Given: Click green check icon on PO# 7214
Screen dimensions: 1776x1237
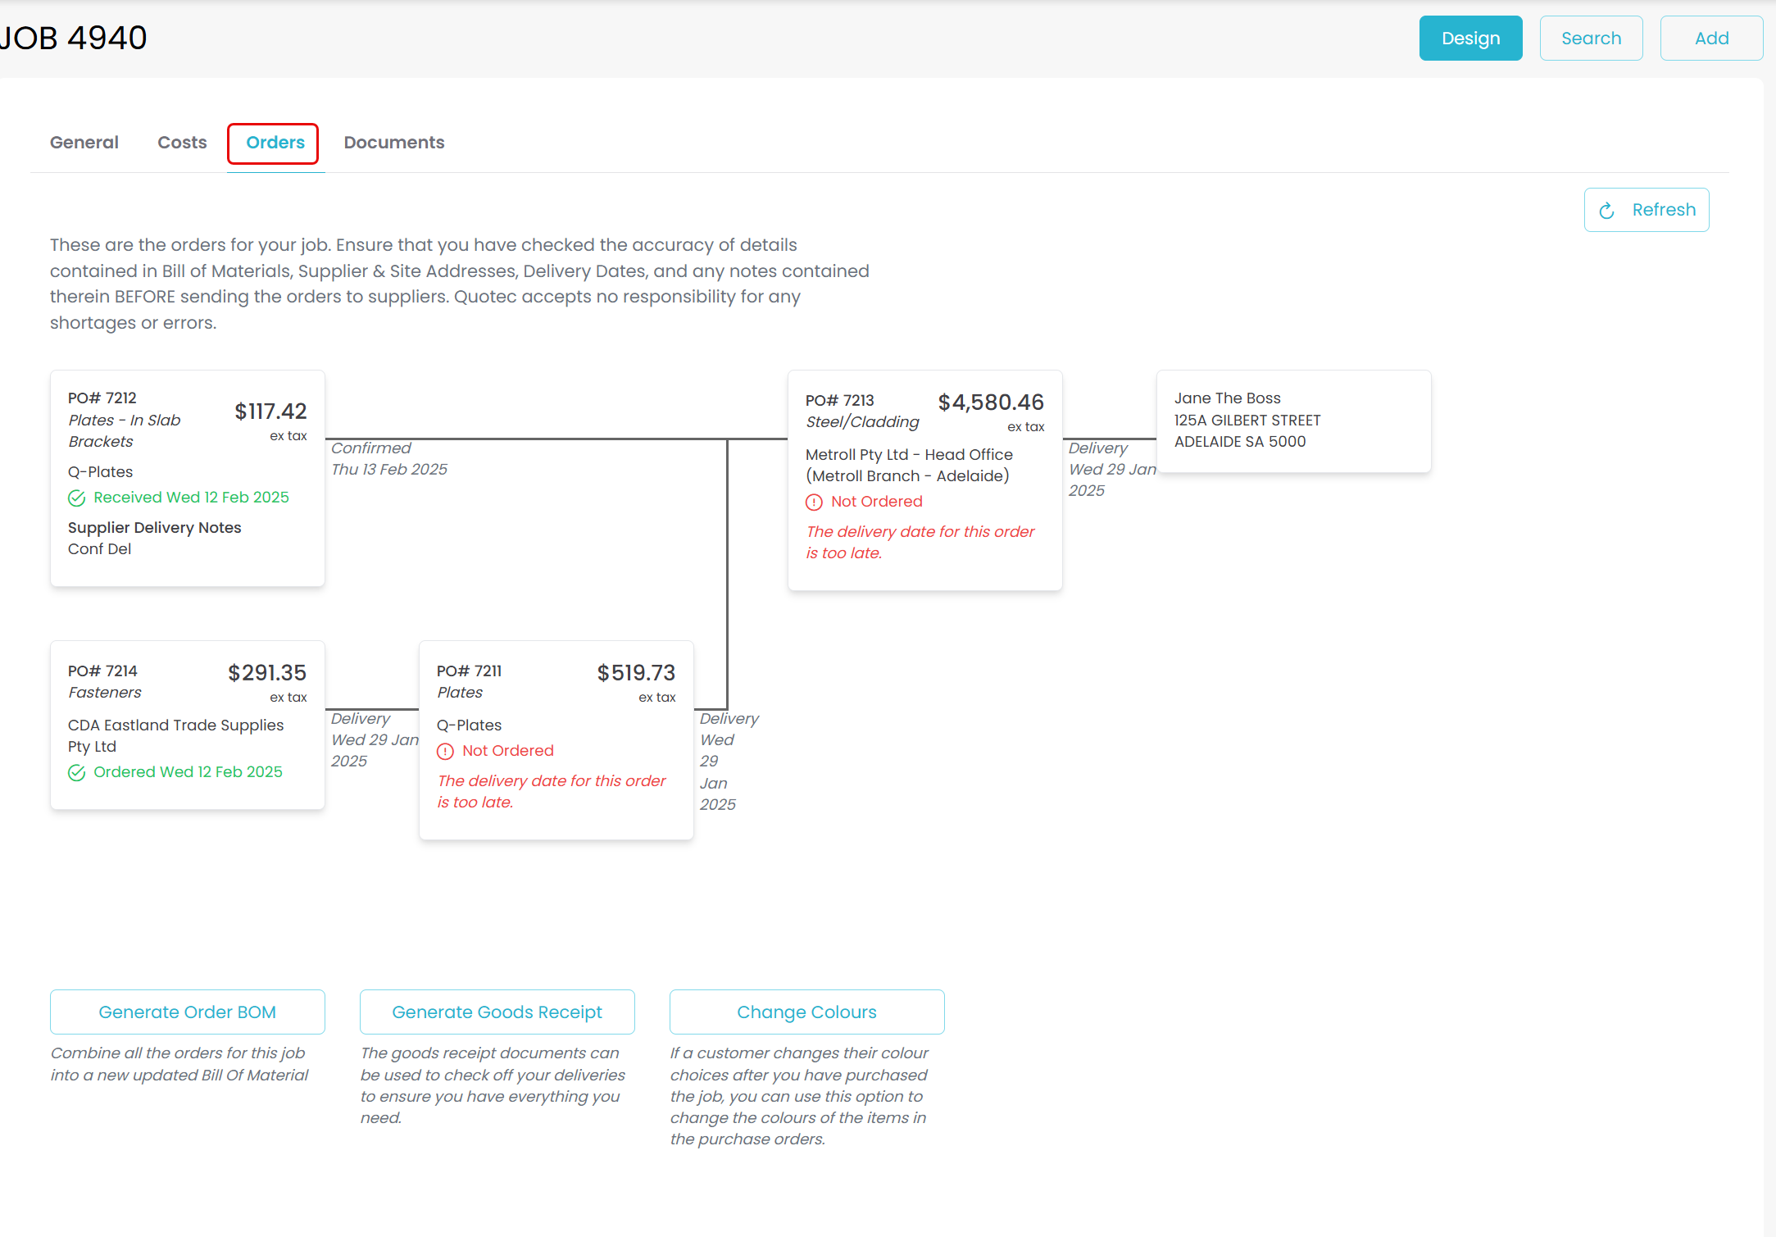Looking at the screenshot, I should 77,772.
